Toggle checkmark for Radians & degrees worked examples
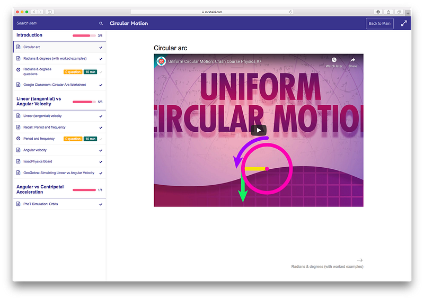424x300 pixels. [x=101, y=59]
